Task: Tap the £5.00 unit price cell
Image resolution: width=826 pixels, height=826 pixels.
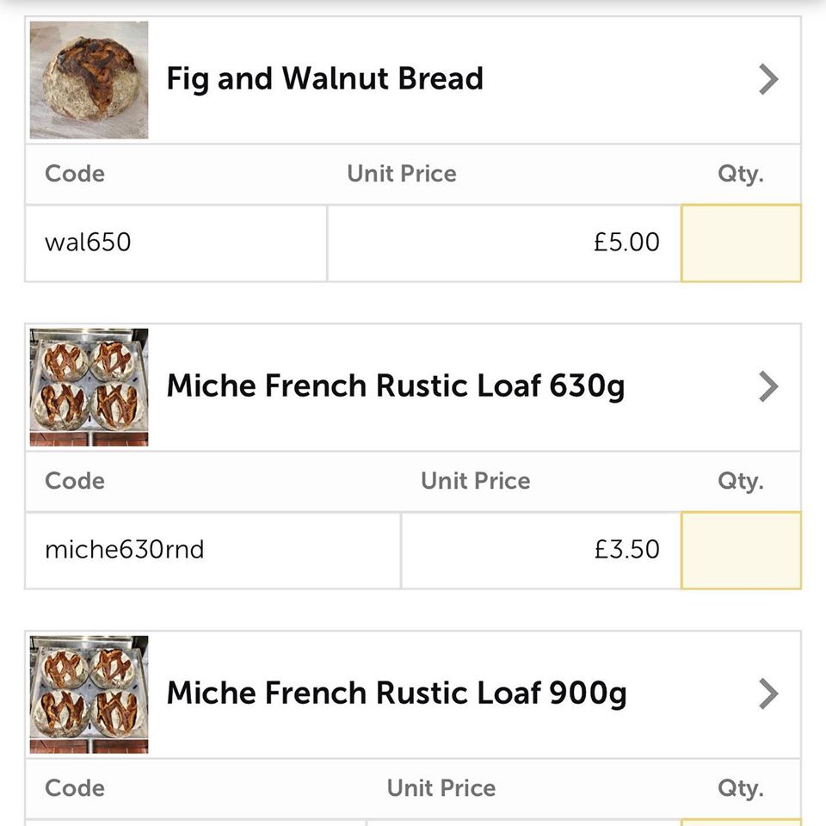Action: pos(504,243)
